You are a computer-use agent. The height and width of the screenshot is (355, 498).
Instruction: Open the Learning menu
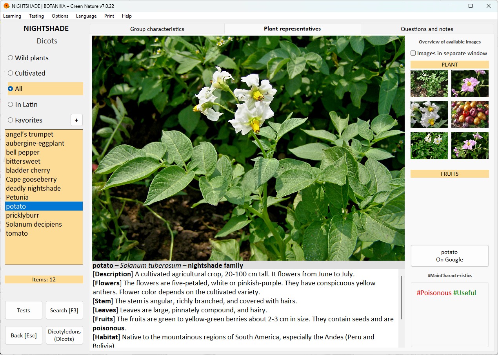(12, 16)
